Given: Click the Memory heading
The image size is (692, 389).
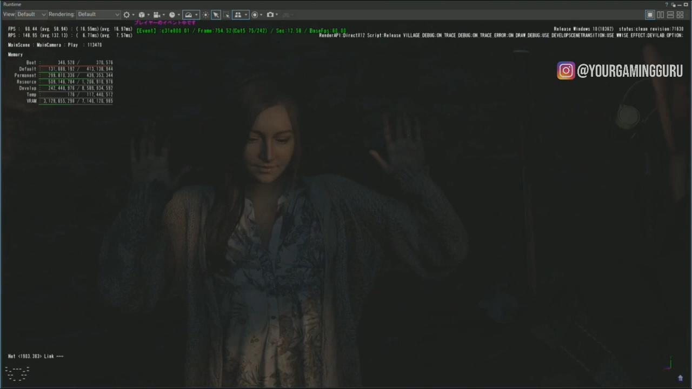Looking at the screenshot, I should [15, 55].
